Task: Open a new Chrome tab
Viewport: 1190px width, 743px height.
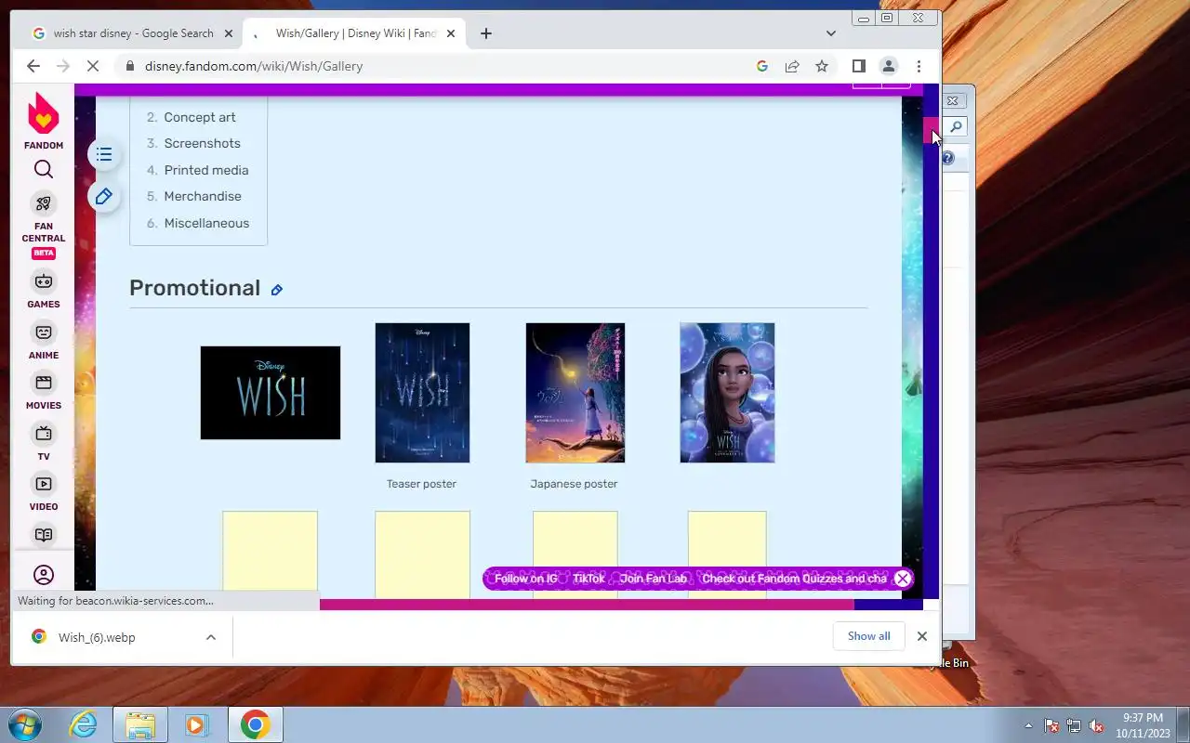Action: pos(486,33)
